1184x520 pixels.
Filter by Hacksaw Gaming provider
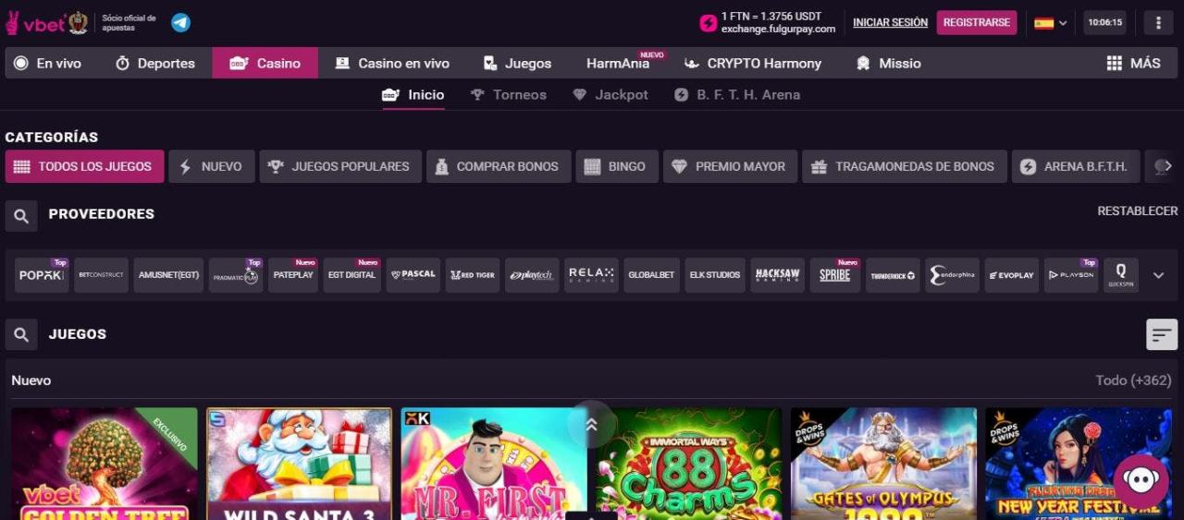(777, 275)
